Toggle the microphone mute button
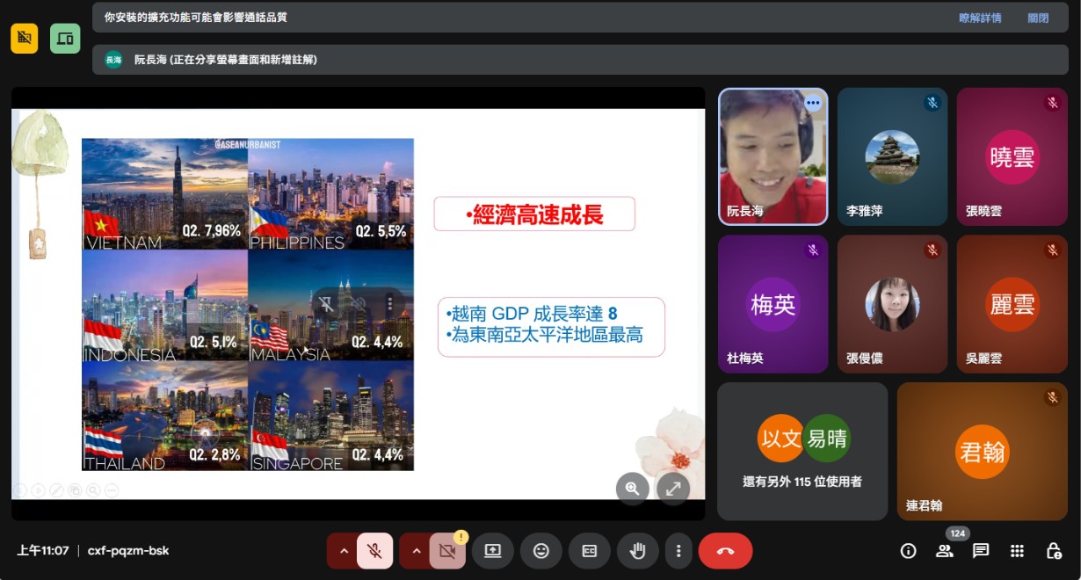 click(374, 551)
